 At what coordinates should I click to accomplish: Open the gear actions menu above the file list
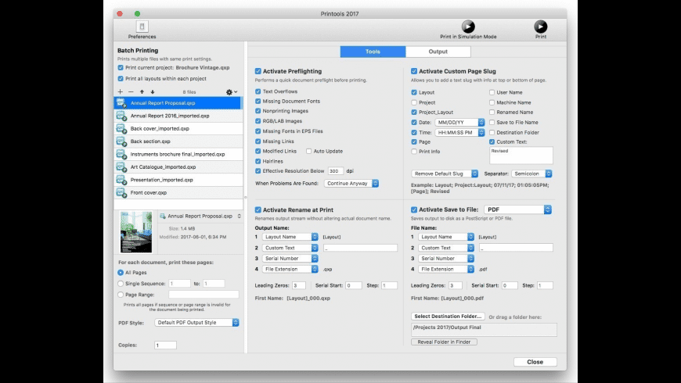point(231,91)
